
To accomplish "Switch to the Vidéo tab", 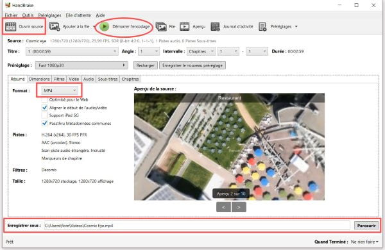I will 74,79.
